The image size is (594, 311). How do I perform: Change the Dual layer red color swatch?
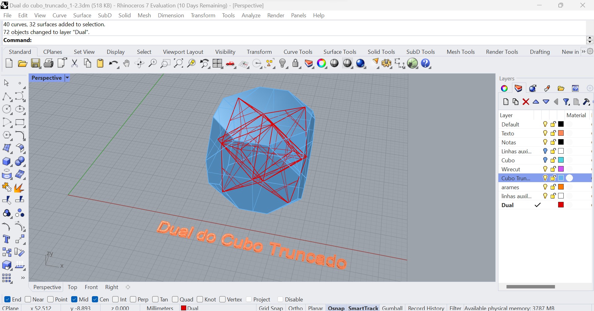[x=561, y=205]
